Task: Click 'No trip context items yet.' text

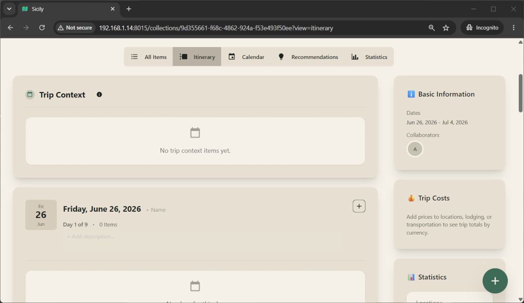Action: [195, 151]
